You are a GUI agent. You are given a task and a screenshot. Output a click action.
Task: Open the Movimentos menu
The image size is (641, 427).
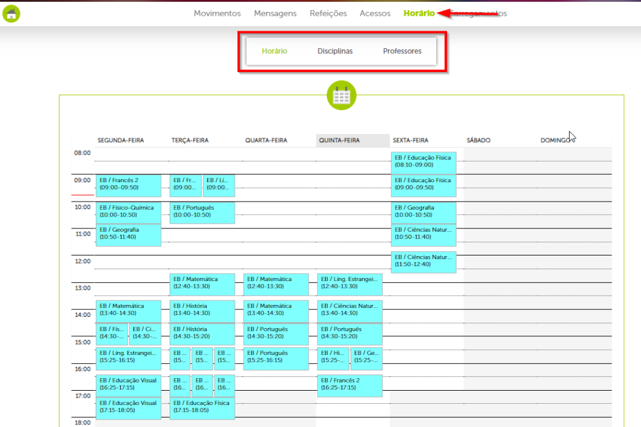(217, 13)
